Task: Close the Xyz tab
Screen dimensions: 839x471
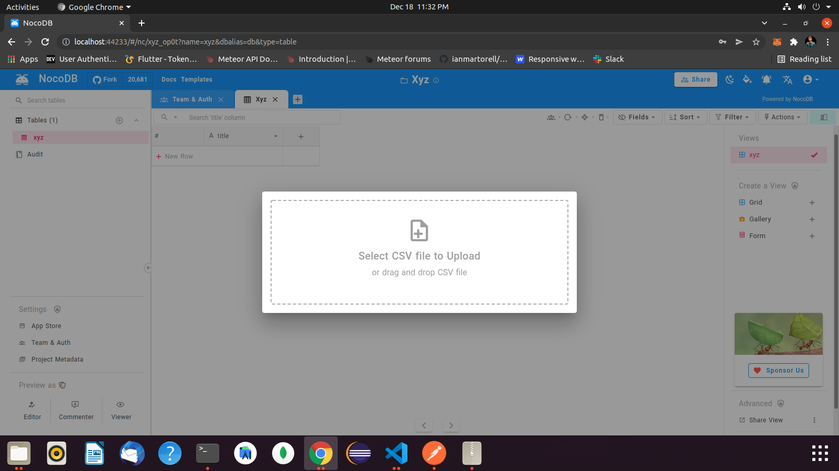Action: click(x=275, y=99)
